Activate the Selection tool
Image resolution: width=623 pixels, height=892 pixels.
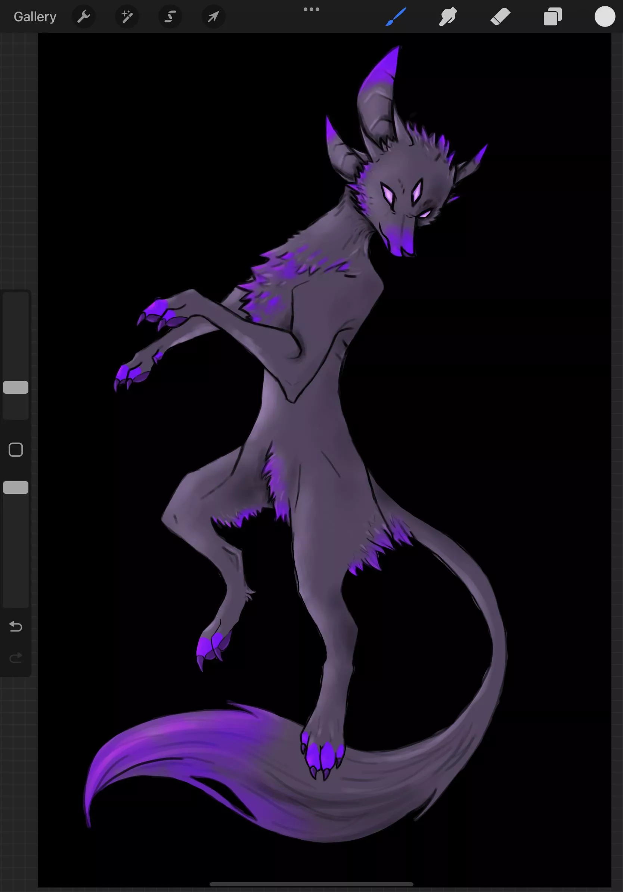pos(170,16)
